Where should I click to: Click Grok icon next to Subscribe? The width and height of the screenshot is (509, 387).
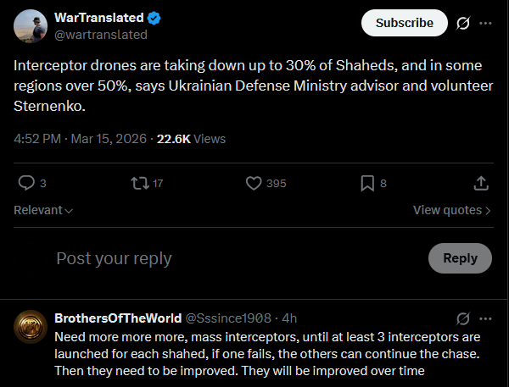click(463, 23)
